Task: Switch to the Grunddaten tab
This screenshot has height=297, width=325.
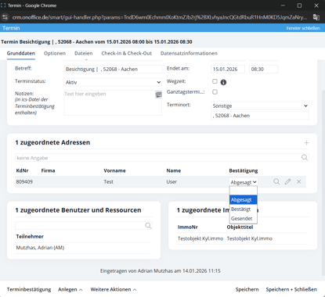Action: [21, 53]
